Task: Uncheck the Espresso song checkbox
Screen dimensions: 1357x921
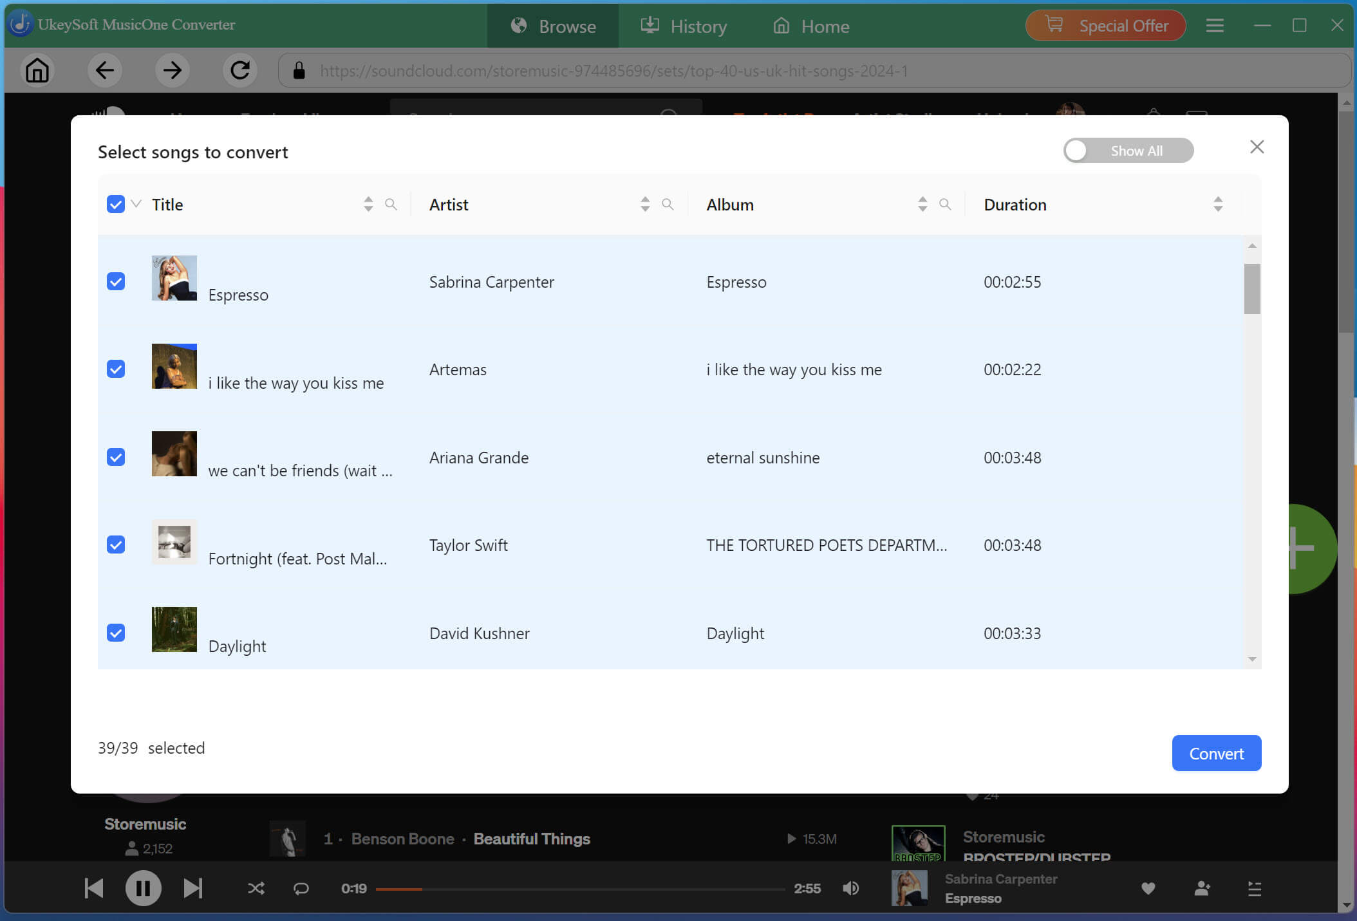Action: coord(116,281)
